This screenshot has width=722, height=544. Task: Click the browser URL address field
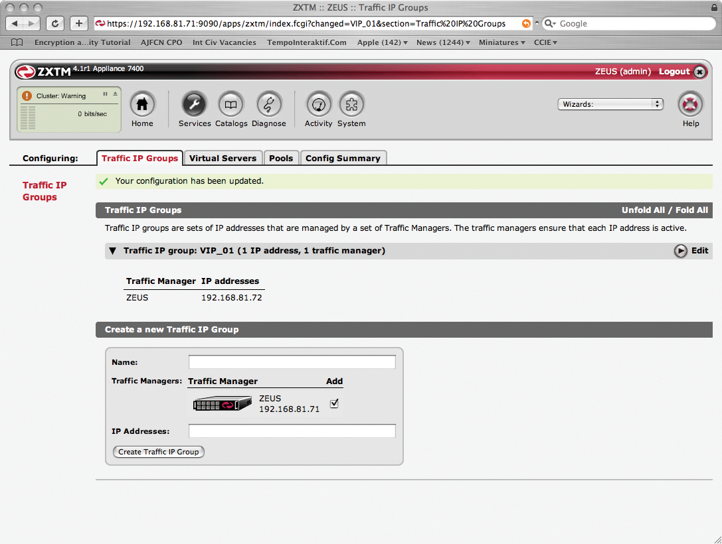click(313, 23)
